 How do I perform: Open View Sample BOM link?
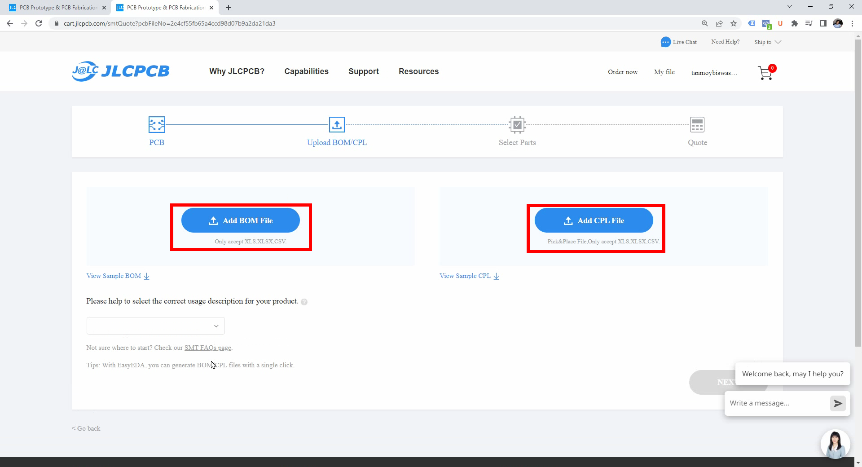pyautogui.click(x=114, y=276)
